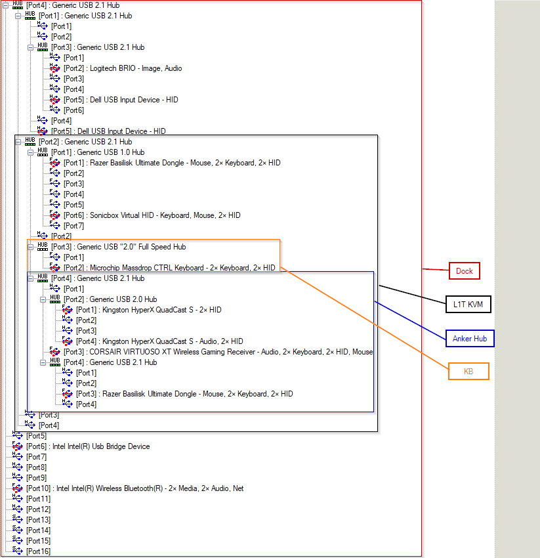The image size is (540, 558).
Task: Collapse the USB "2.0" Full Speed Hub node
Action: pos(30,247)
